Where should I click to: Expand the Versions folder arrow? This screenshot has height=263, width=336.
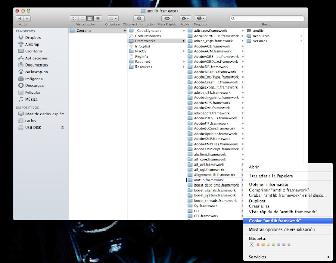click(x=301, y=41)
